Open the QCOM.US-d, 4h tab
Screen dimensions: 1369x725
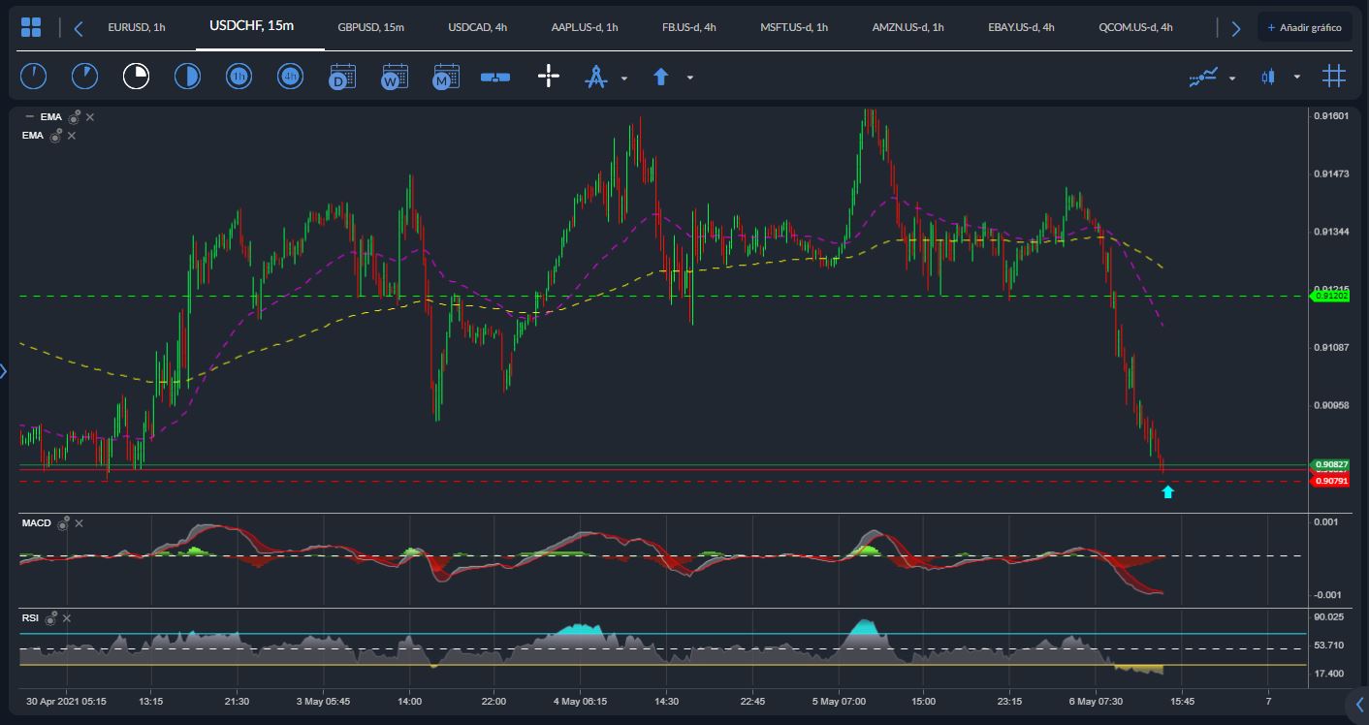(1136, 28)
